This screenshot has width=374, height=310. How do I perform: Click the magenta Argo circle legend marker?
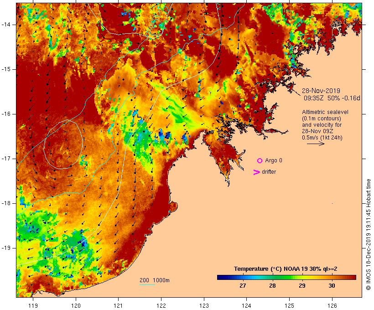(x=260, y=161)
